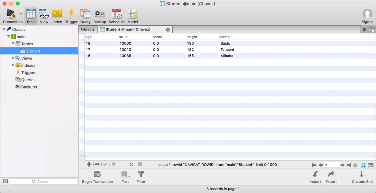Delete record with the minus button
Screen dimensions: 376x193
(x=97, y=164)
